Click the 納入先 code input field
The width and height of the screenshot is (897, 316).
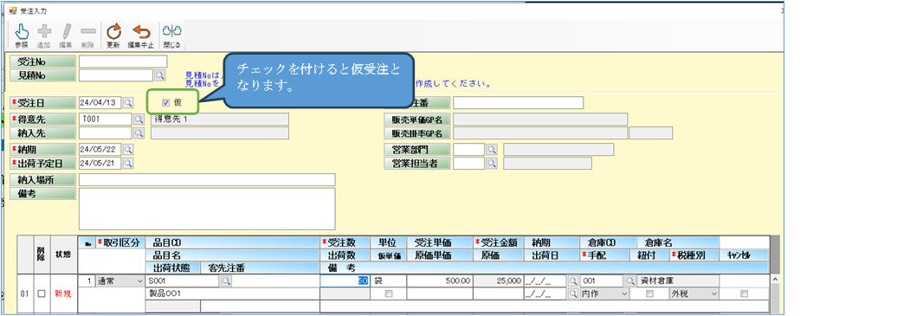106,132
